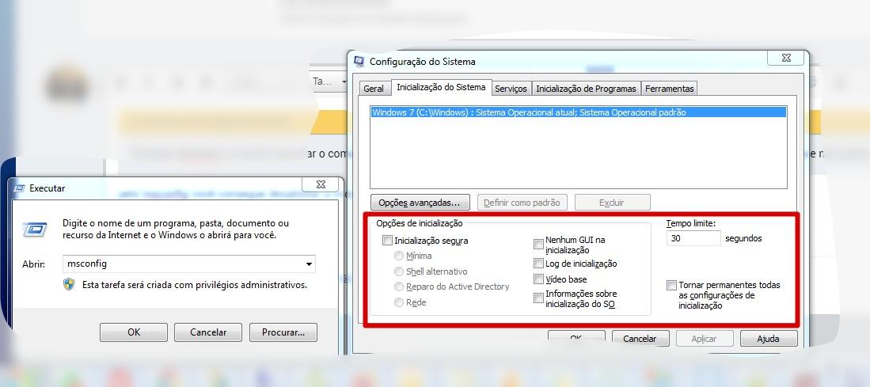Screen dimensions: 870x387
Task: Click the Executar title bar icon
Action: click(18, 188)
